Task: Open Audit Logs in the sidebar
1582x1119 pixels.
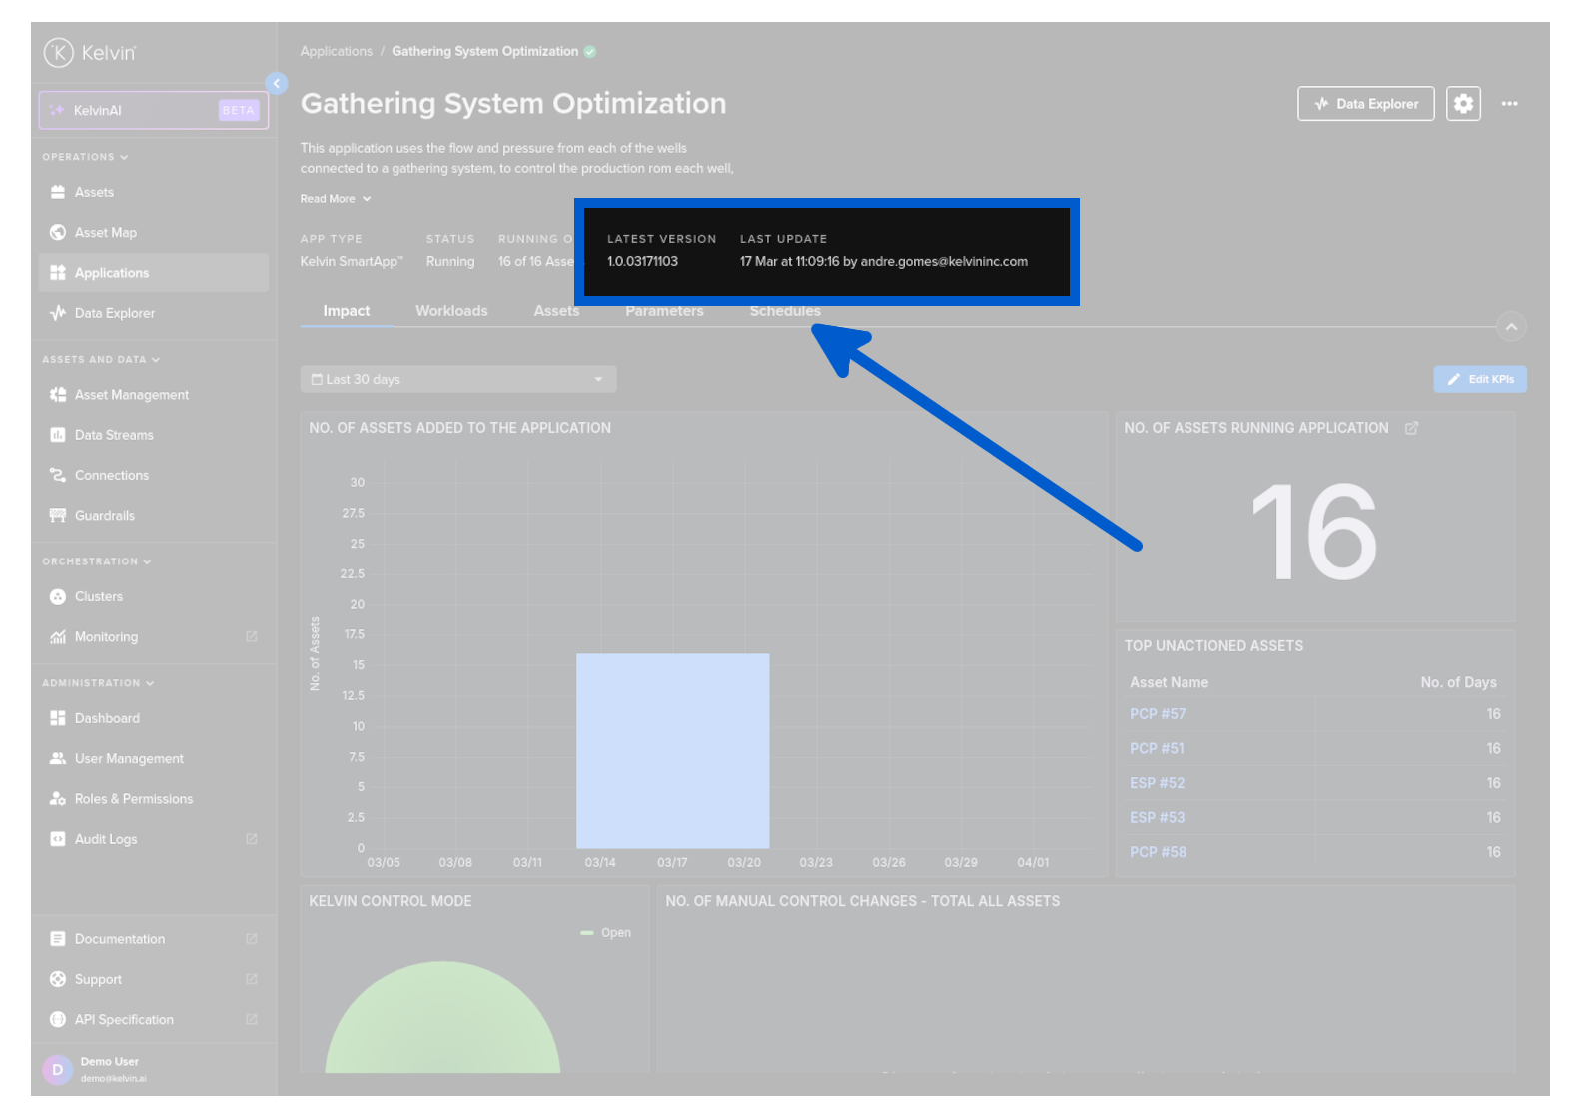Action: [105, 840]
